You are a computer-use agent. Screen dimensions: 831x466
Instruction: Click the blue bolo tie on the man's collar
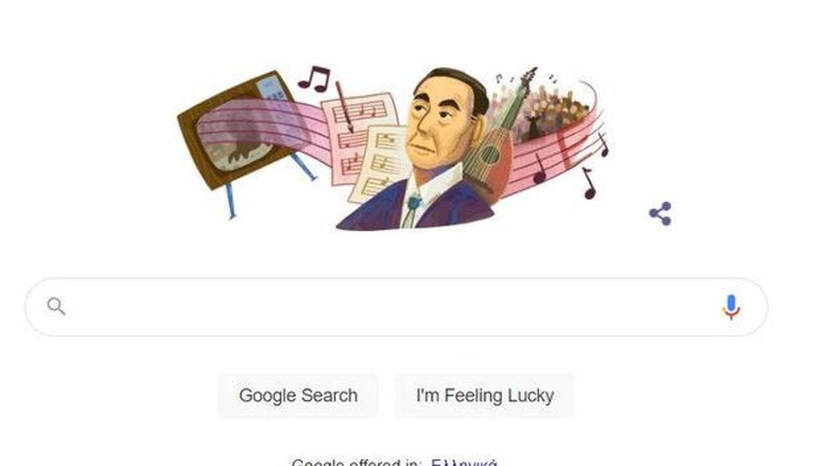point(413,202)
